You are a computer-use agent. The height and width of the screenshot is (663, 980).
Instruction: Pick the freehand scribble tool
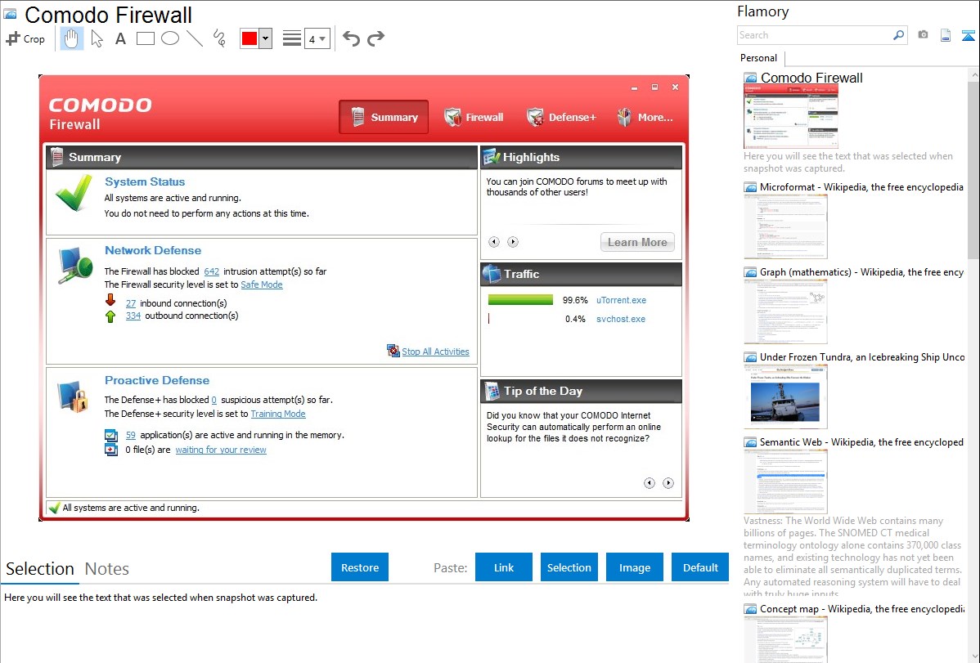tap(219, 38)
